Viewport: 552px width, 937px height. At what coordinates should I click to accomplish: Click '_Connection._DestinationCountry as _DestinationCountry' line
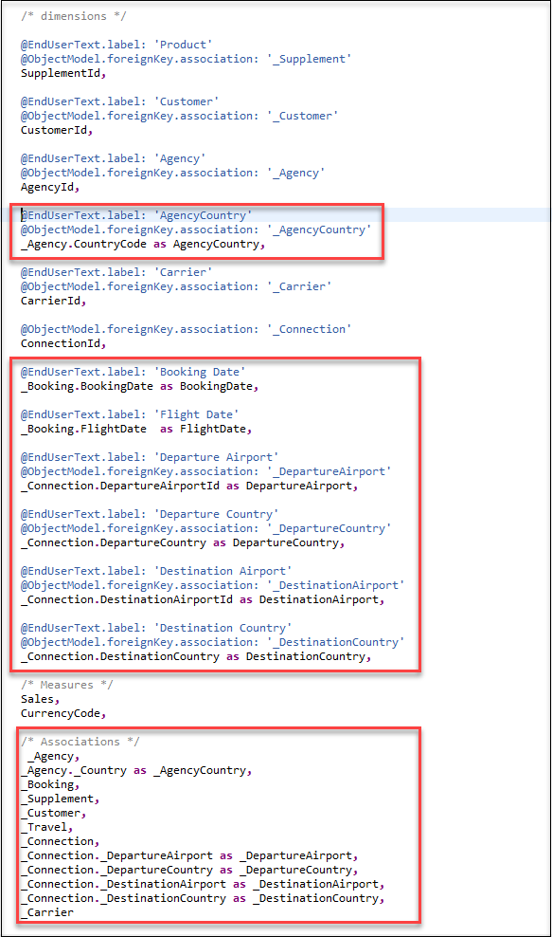click(x=203, y=899)
